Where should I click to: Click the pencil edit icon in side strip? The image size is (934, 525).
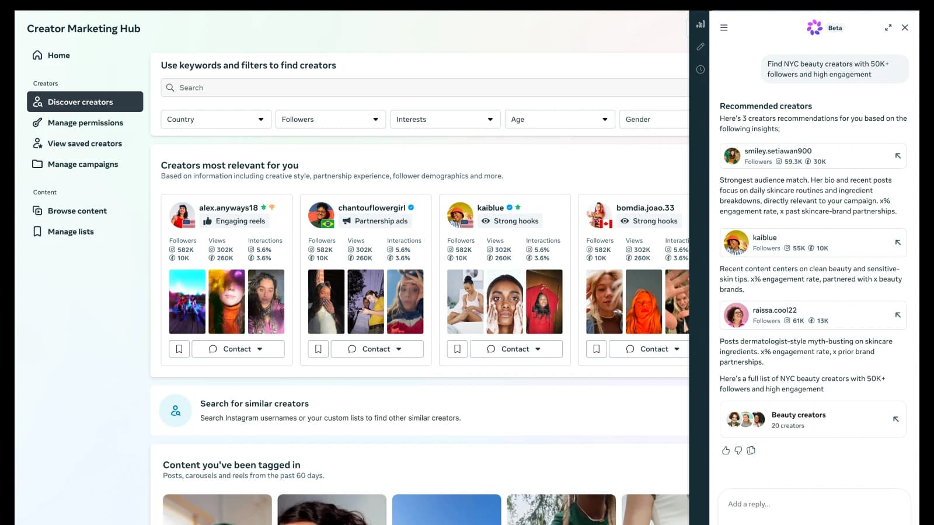(x=700, y=47)
